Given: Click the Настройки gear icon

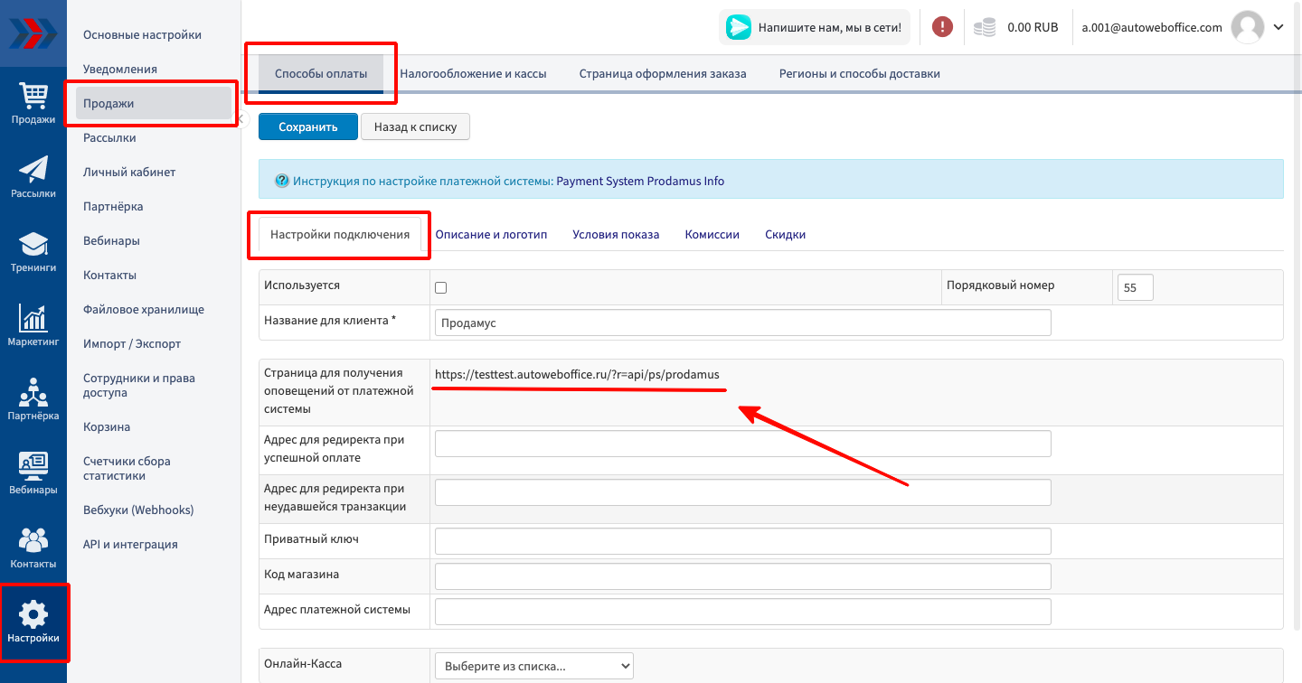Looking at the screenshot, I should (33, 617).
